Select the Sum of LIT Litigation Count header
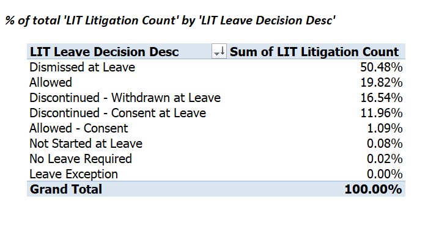This screenshot has height=240, width=428. point(314,52)
